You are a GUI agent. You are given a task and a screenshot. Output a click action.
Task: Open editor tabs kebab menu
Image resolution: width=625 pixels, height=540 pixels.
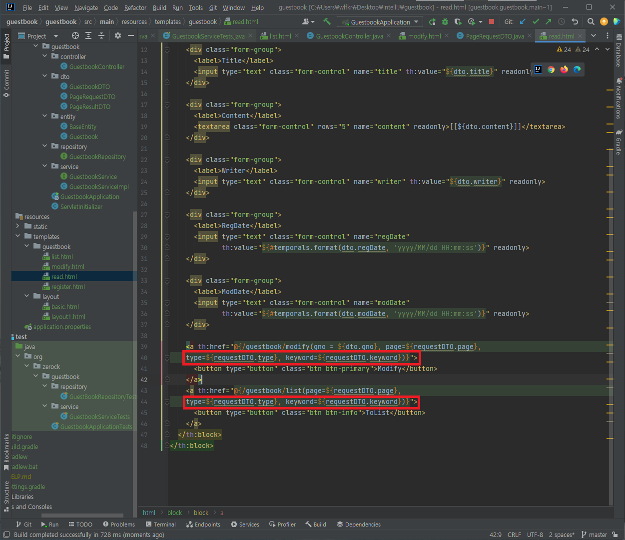coord(608,36)
